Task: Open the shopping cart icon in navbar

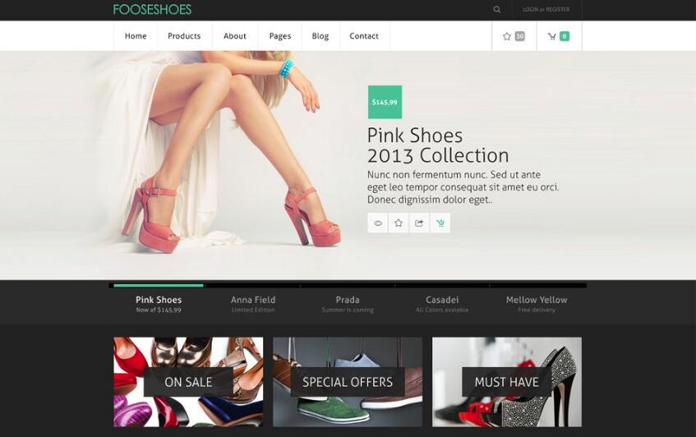Action: click(551, 36)
